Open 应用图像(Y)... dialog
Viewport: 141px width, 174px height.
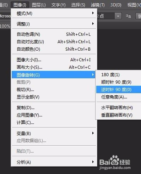[54, 115]
